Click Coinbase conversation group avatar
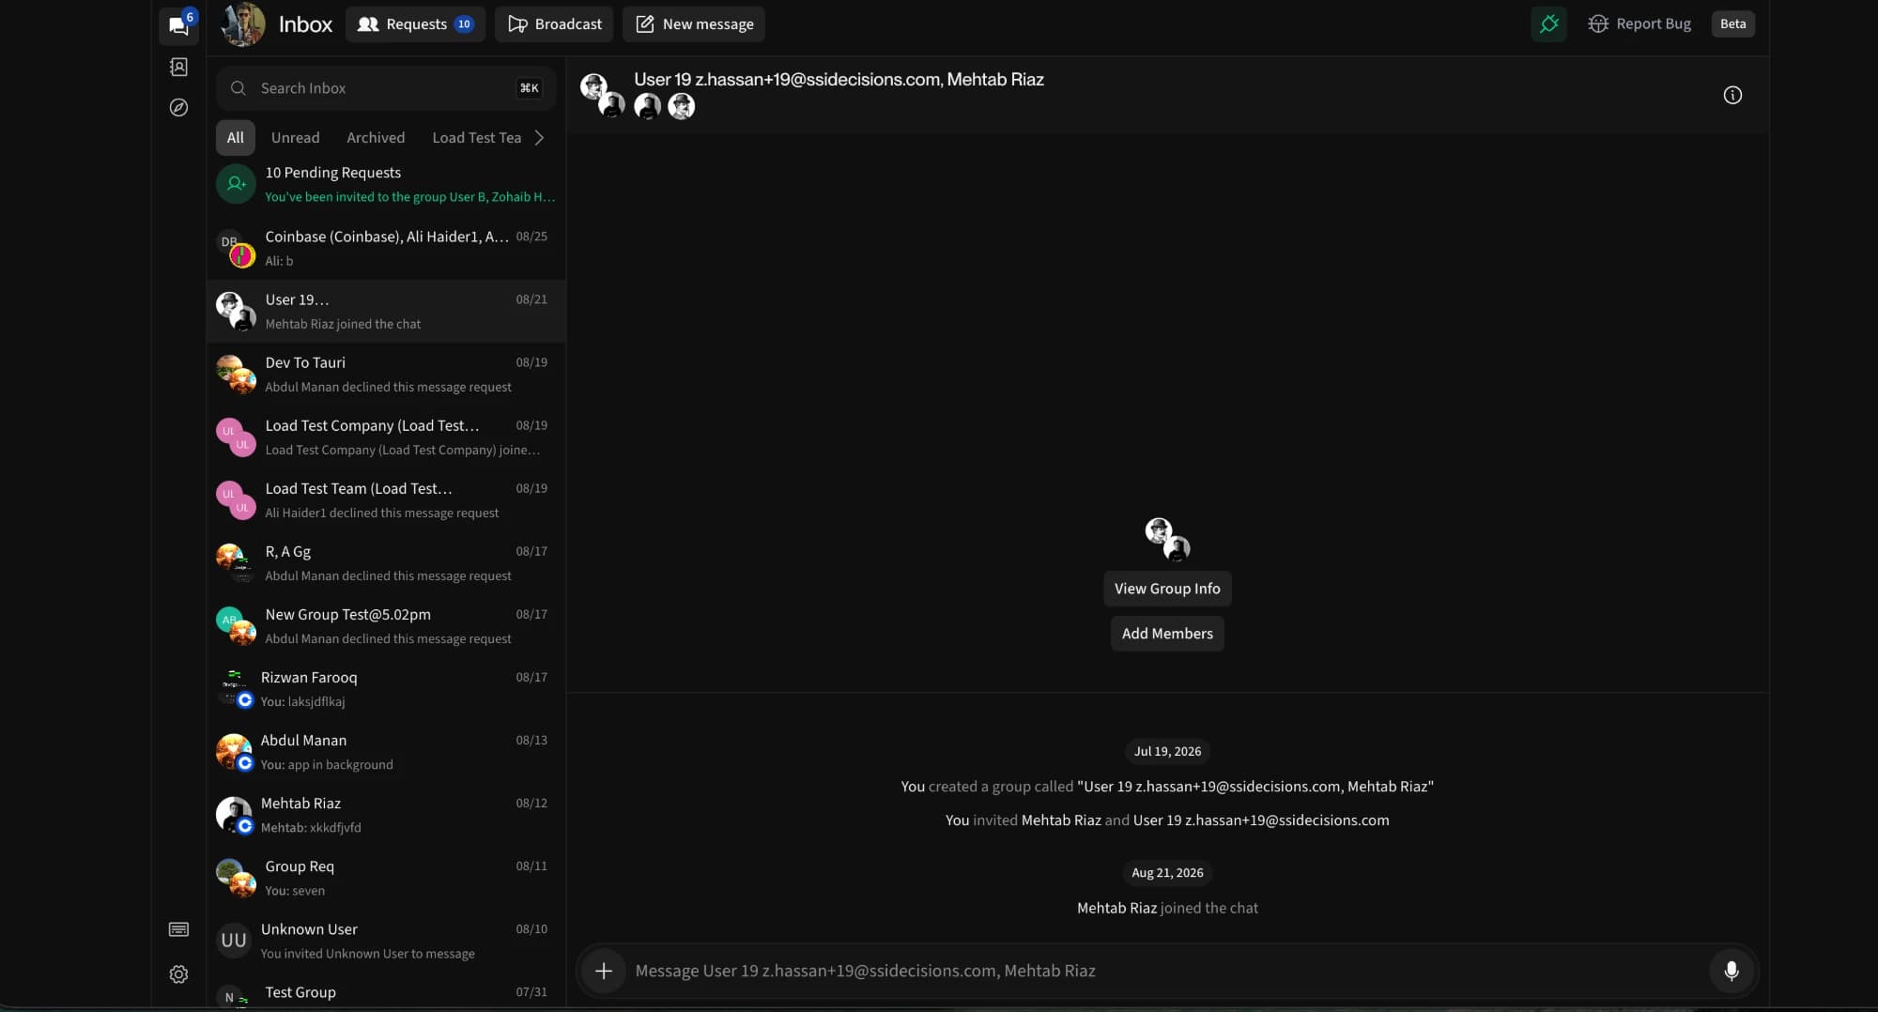 tap(236, 248)
